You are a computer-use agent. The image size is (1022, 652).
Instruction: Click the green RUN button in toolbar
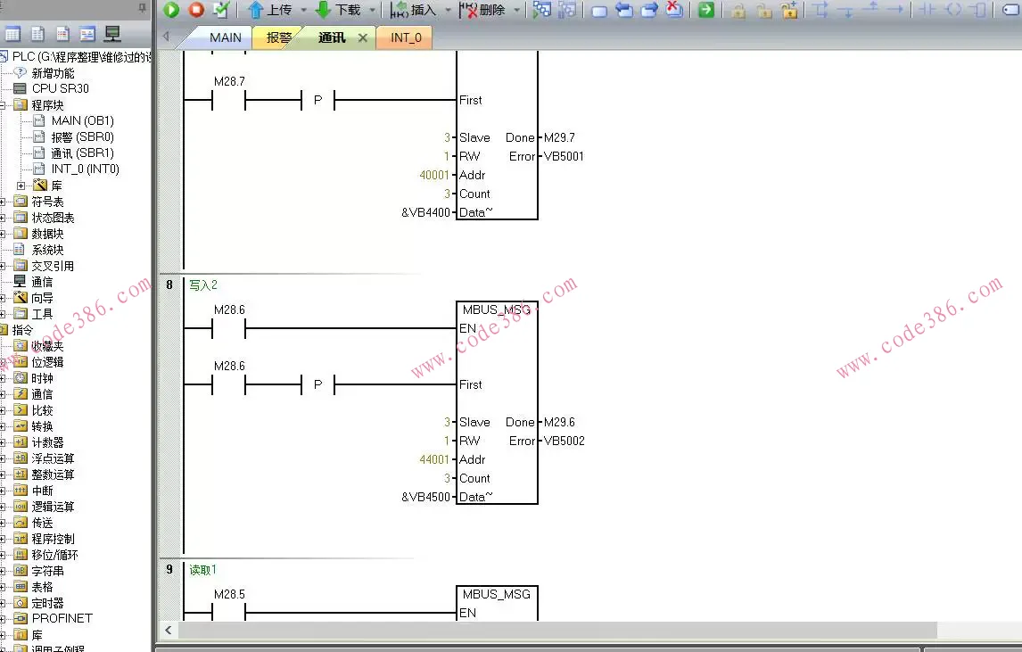pyautogui.click(x=171, y=10)
